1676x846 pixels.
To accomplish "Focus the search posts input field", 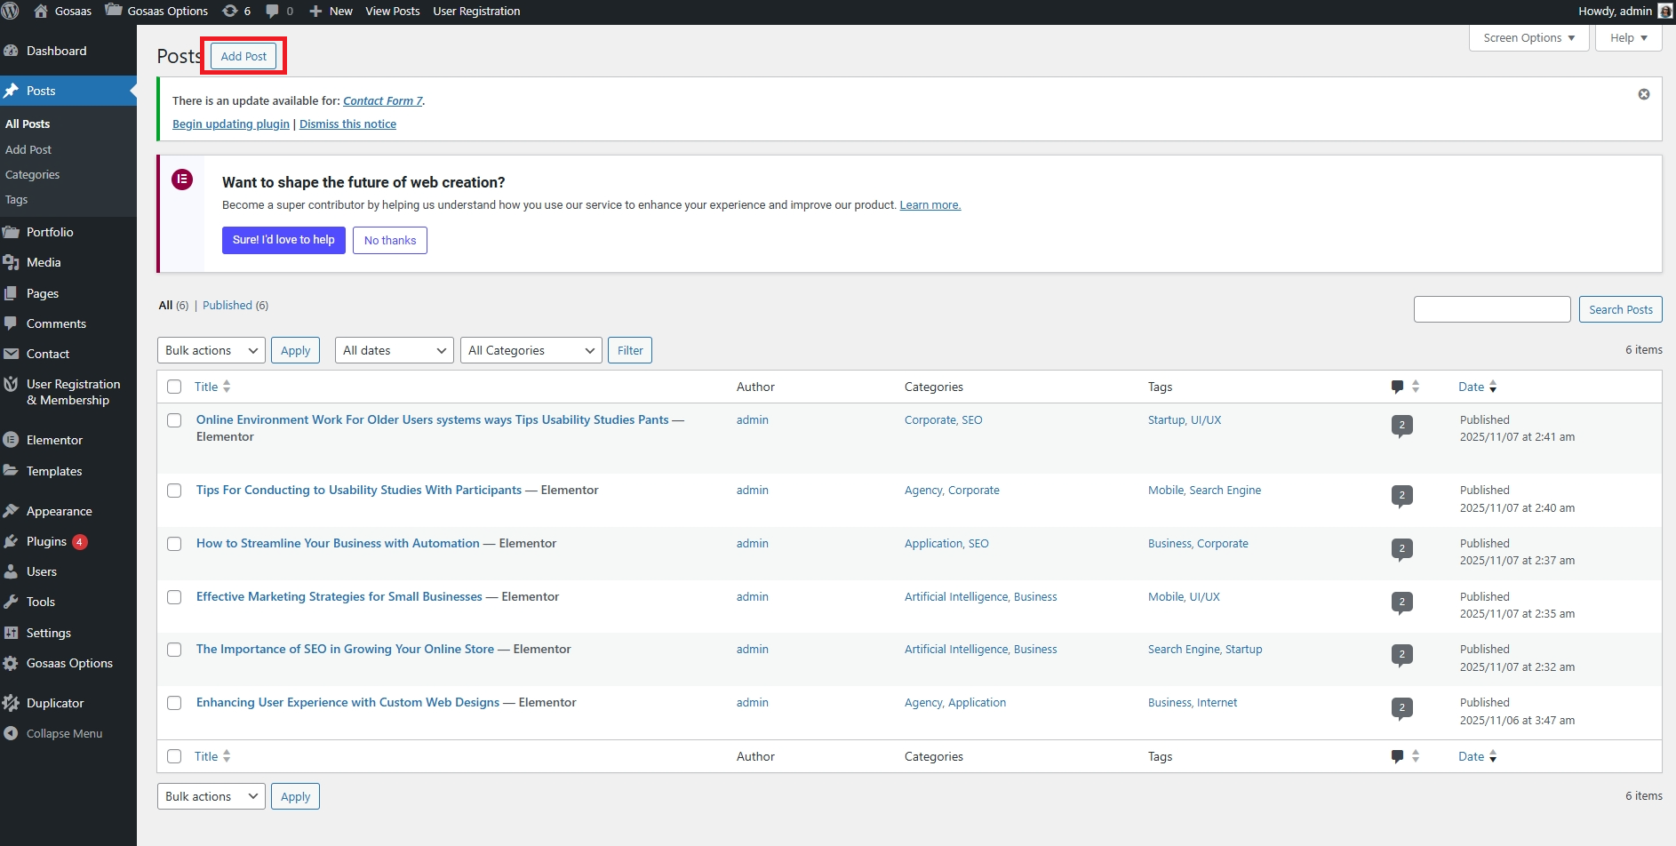I will pyautogui.click(x=1491, y=309).
